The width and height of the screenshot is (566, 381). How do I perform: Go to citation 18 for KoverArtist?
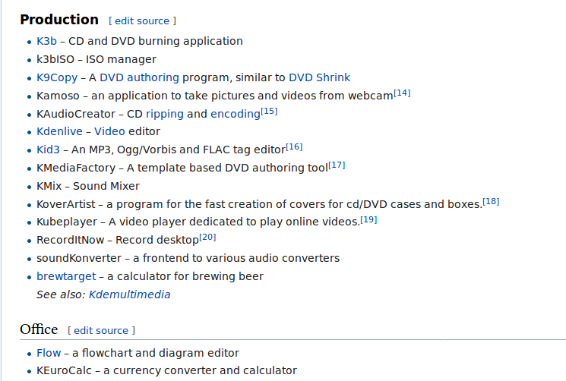click(491, 201)
